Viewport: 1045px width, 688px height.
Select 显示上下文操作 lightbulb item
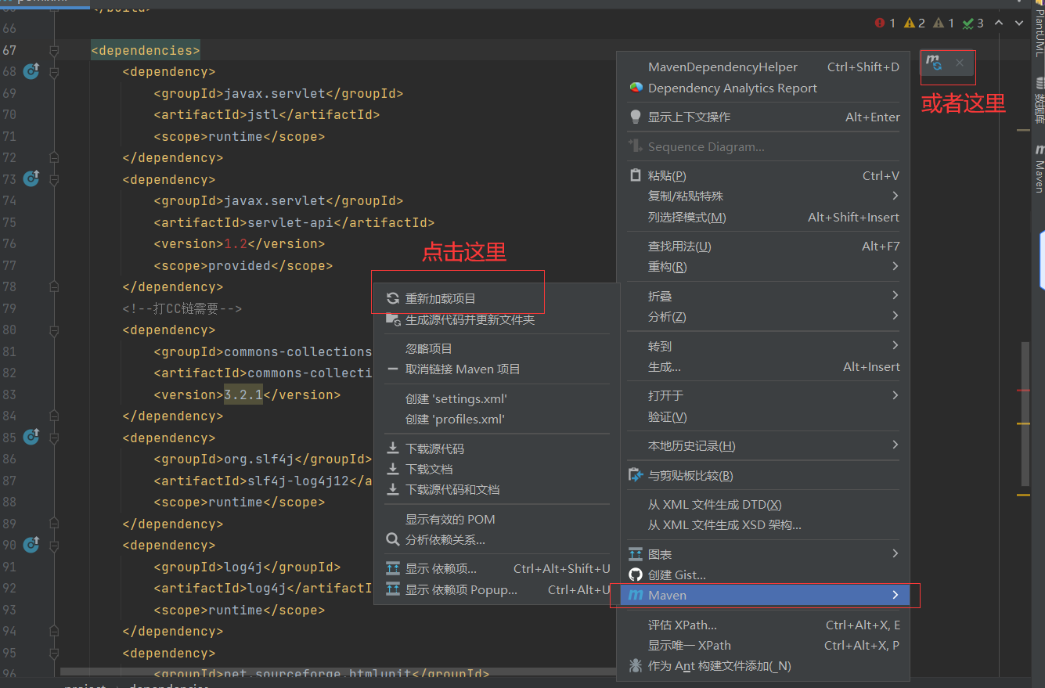click(x=763, y=117)
